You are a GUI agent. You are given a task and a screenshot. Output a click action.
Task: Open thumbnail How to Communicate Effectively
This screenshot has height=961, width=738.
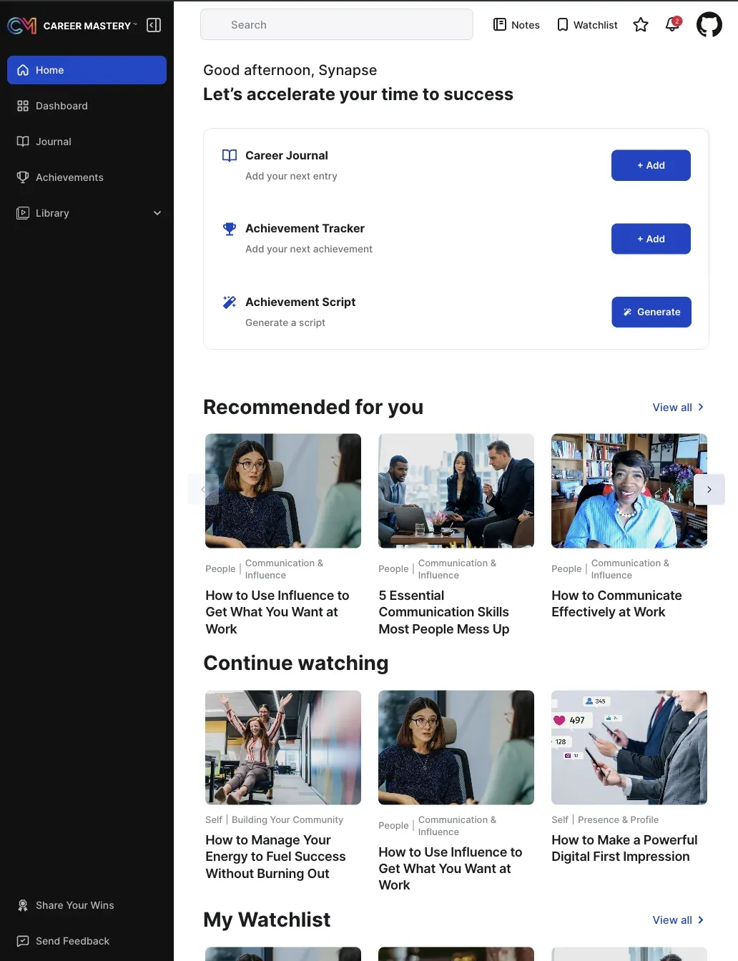(629, 491)
